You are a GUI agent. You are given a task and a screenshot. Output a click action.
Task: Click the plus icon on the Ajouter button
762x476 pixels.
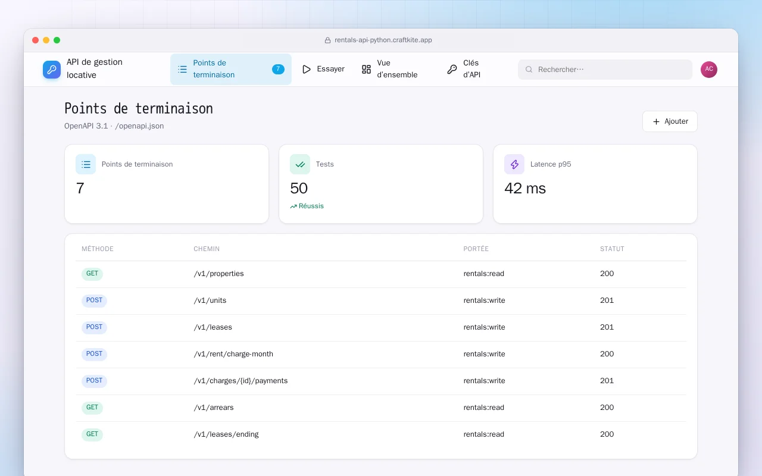(657, 121)
